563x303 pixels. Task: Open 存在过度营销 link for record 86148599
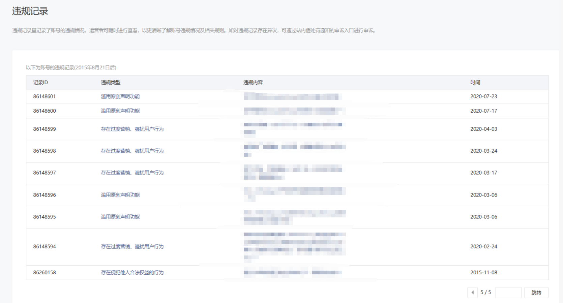(x=132, y=129)
